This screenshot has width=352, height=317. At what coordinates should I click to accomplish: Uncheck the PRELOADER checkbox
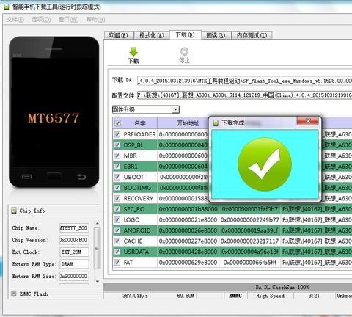117,134
